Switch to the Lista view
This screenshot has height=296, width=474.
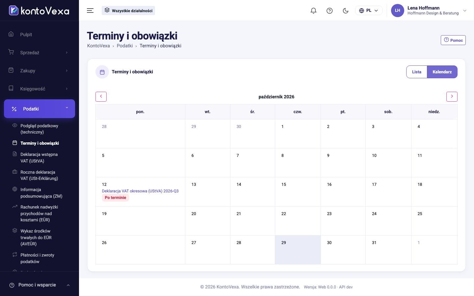417,72
